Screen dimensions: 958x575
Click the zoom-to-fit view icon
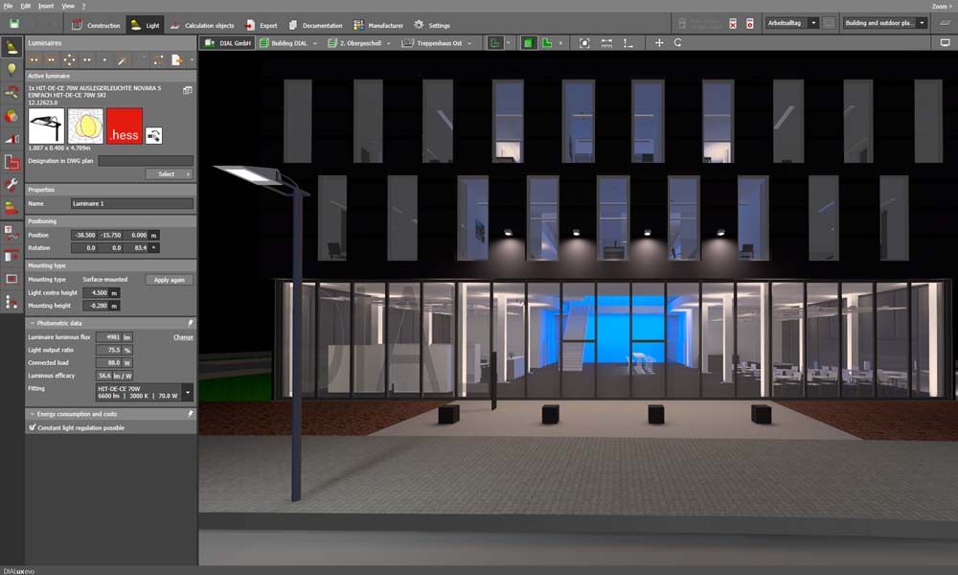point(584,43)
